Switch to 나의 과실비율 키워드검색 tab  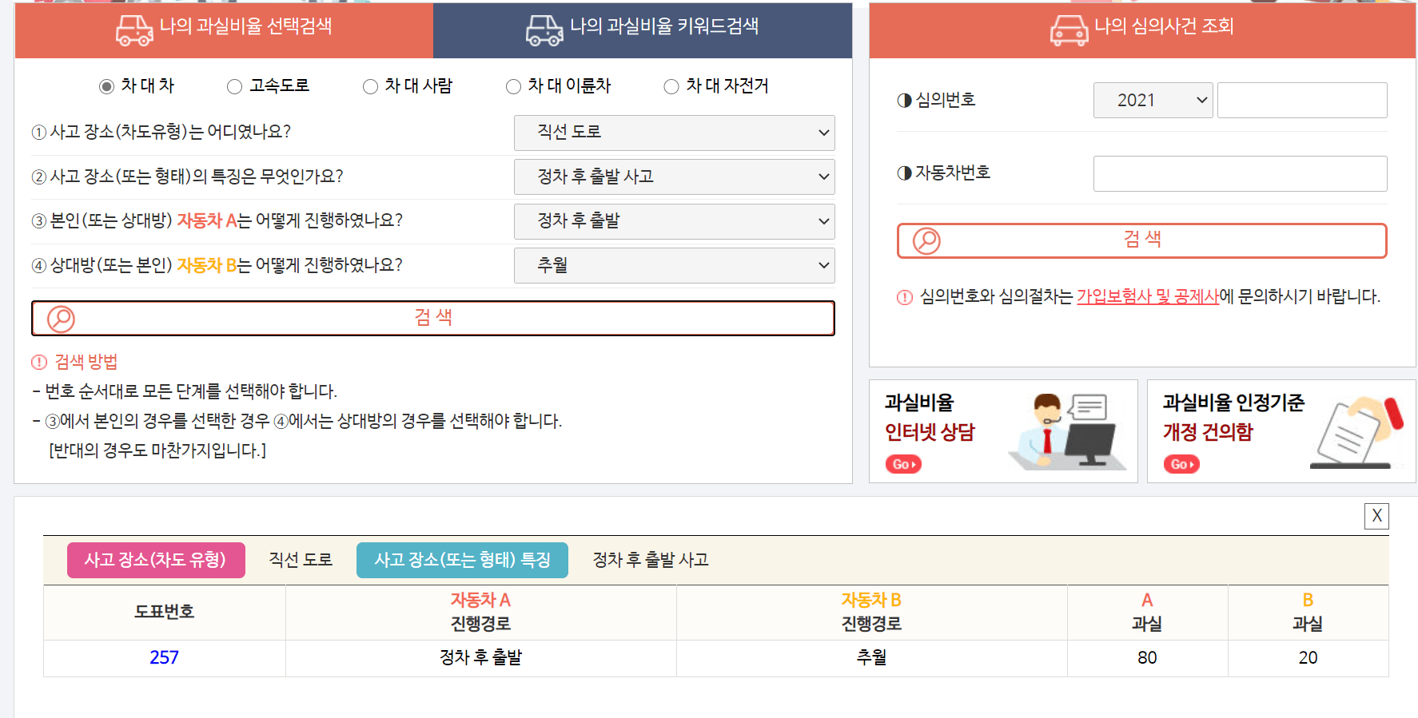click(x=643, y=30)
